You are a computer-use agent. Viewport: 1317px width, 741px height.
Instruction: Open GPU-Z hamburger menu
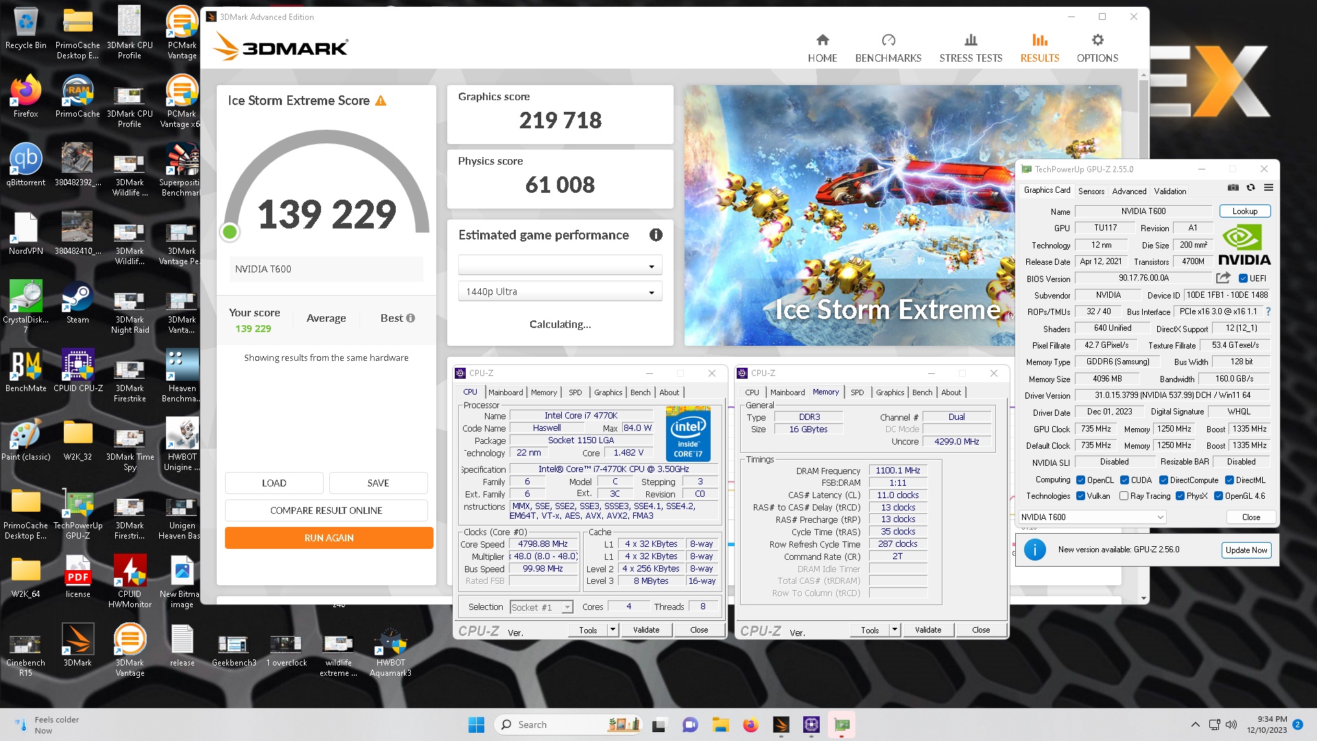click(x=1268, y=187)
